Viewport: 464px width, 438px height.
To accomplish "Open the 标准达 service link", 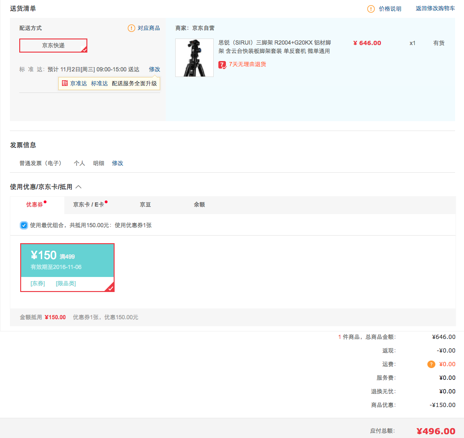I will pos(99,84).
